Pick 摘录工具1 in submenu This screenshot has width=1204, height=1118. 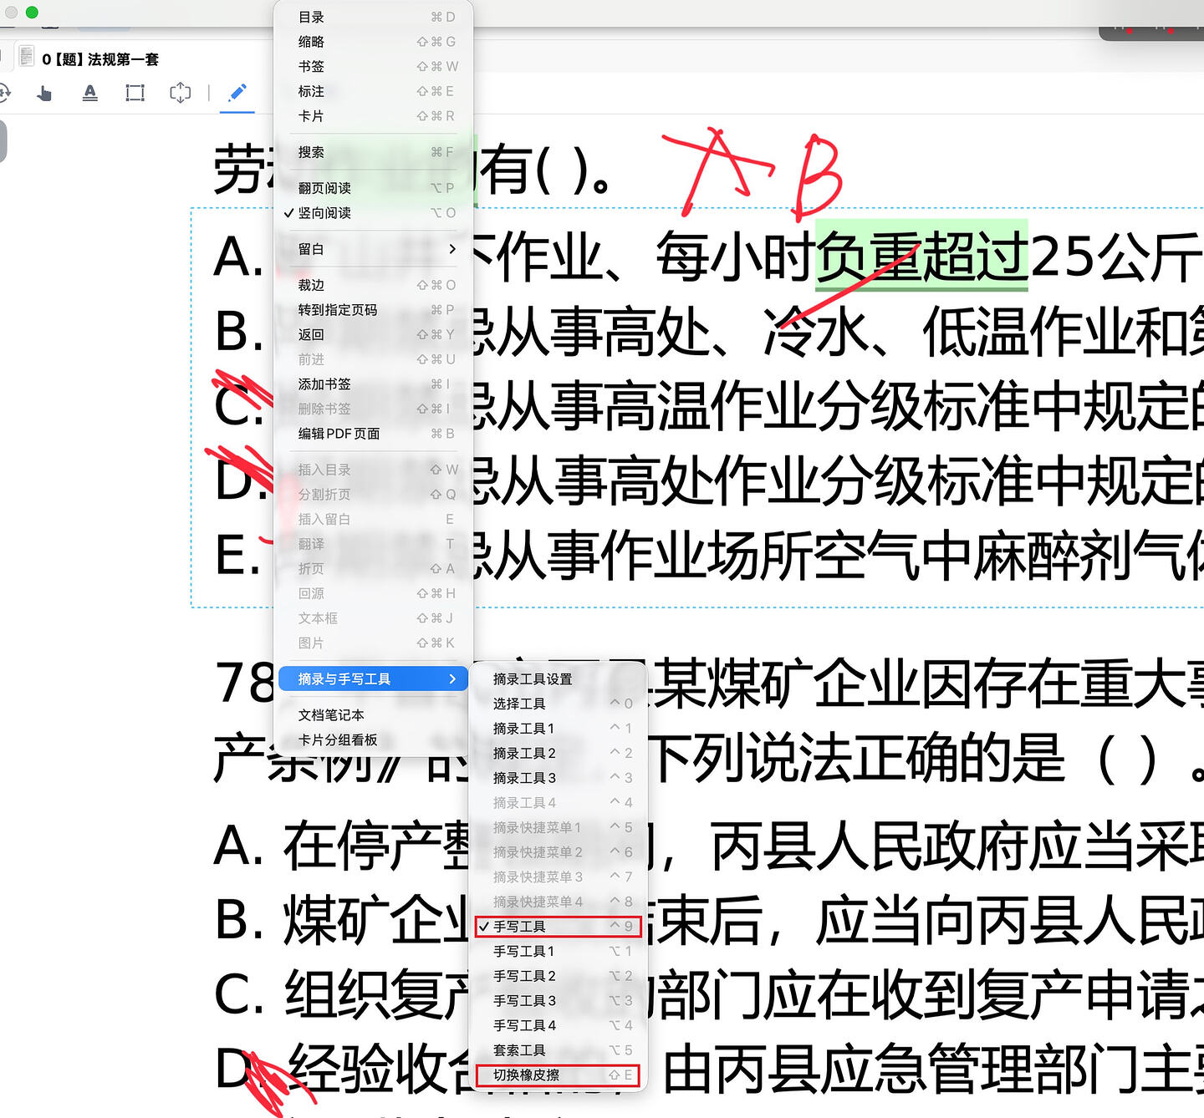point(558,729)
